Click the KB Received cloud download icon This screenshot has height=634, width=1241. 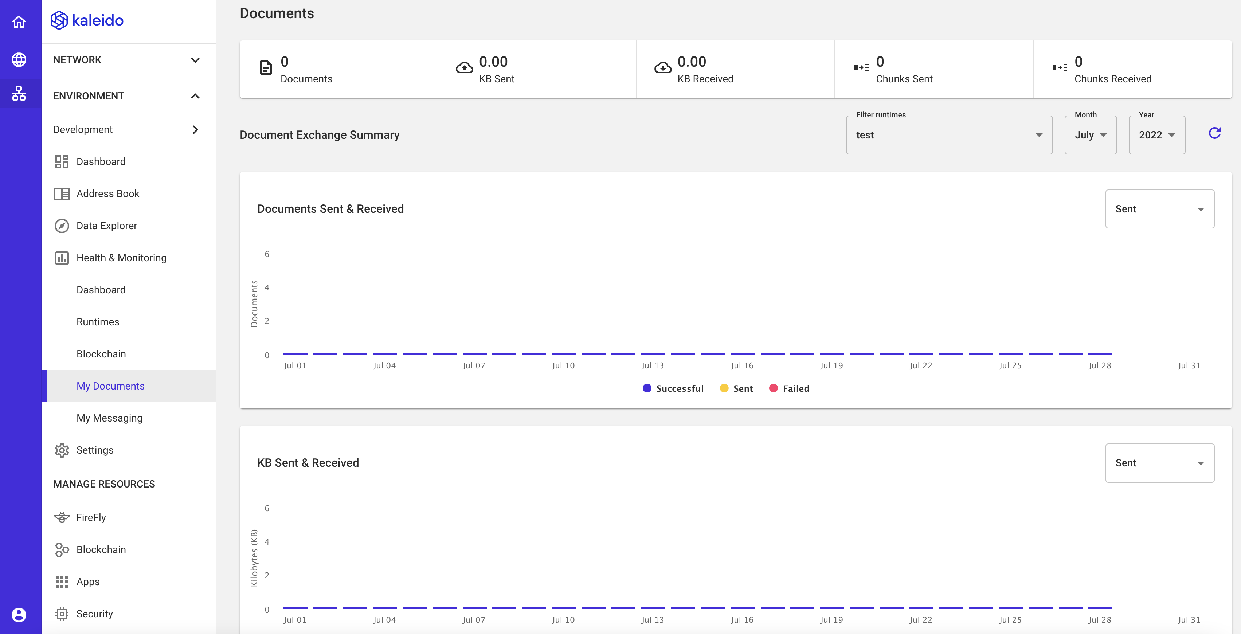[663, 67]
